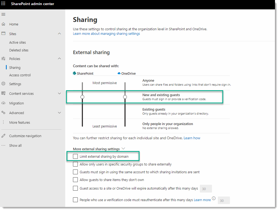Image resolution: width=279 pixels, height=211 pixels.
Task: Click the Home house icon
Action: [x=3, y=24]
